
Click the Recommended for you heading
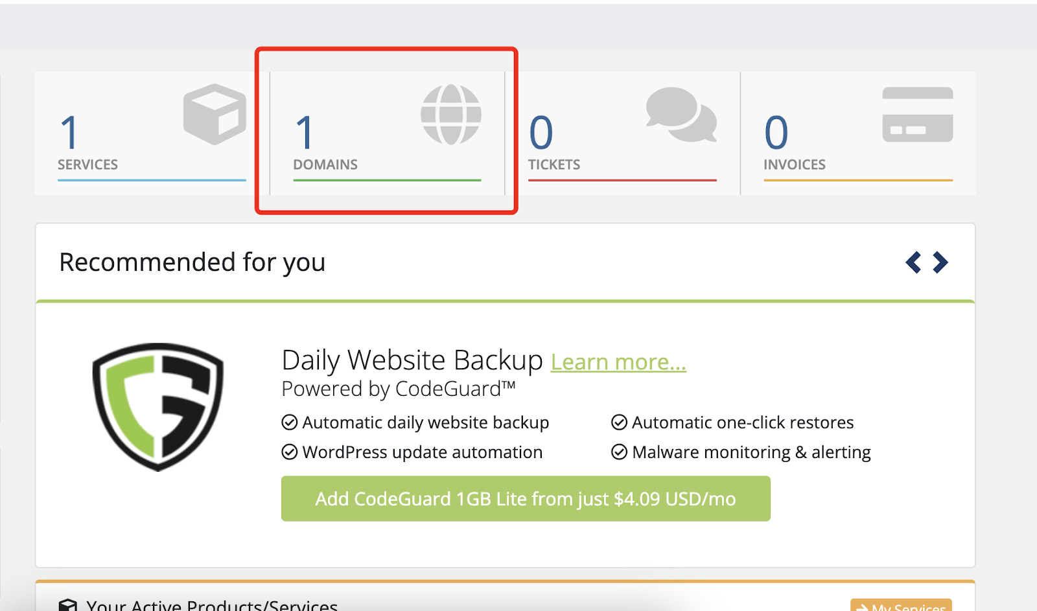[x=192, y=262]
